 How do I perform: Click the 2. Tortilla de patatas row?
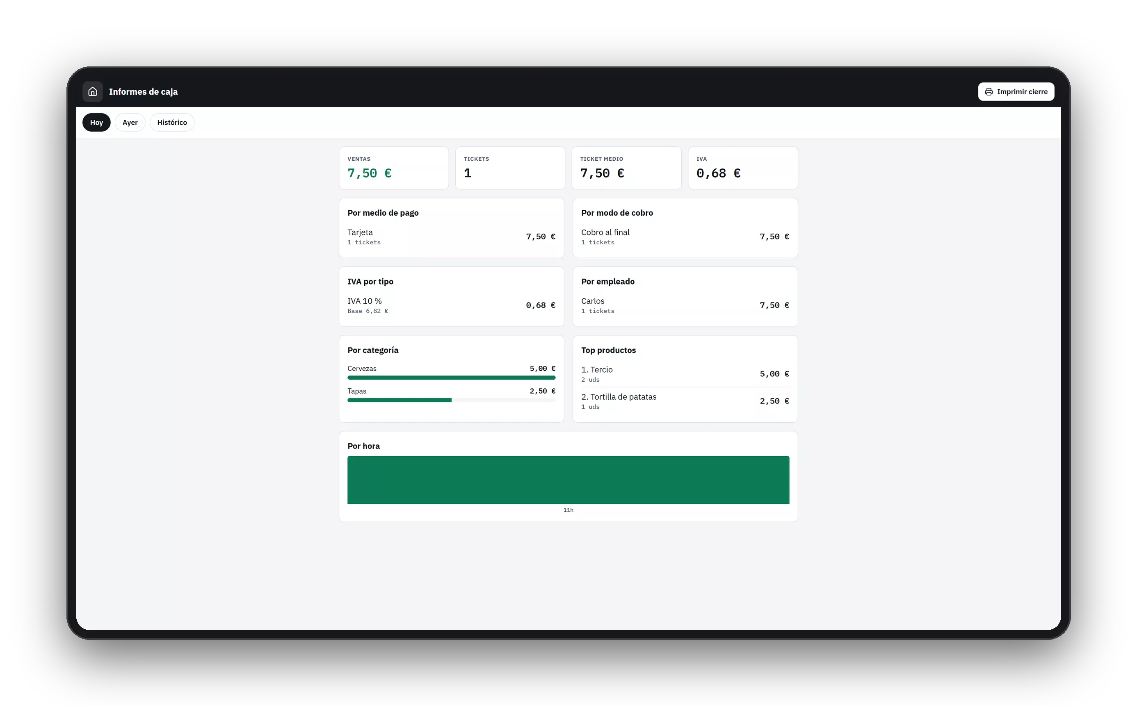click(x=685, y=401)
